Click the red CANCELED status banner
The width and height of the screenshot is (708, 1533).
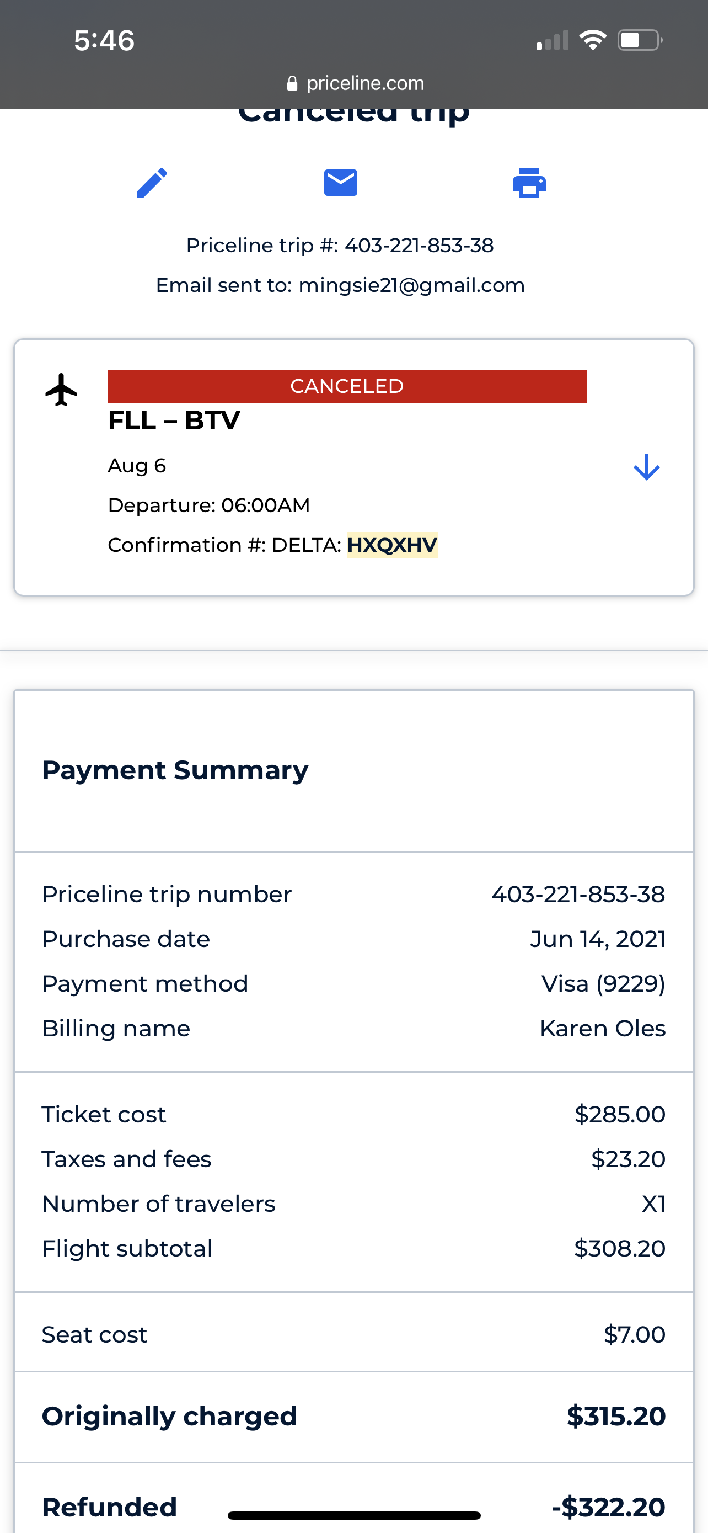347,386
